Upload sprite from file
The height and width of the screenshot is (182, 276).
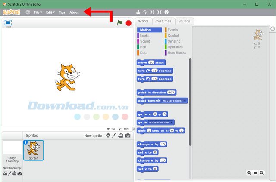pos(121,135)
